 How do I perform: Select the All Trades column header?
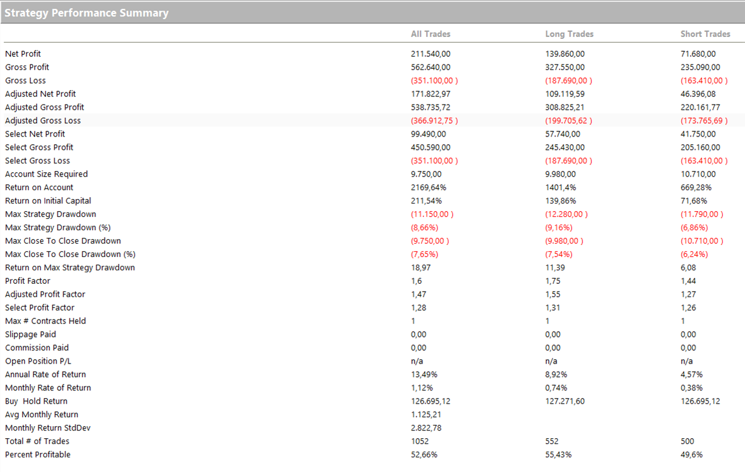coord(431,34)
